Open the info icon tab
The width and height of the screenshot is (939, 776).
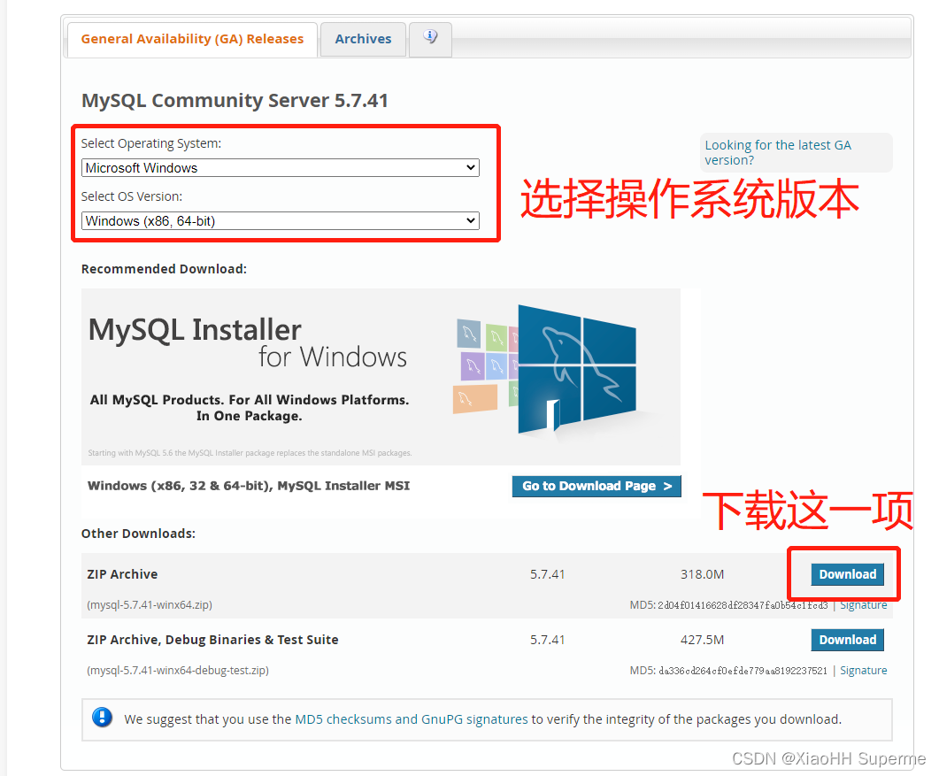(x=430, y=39)
